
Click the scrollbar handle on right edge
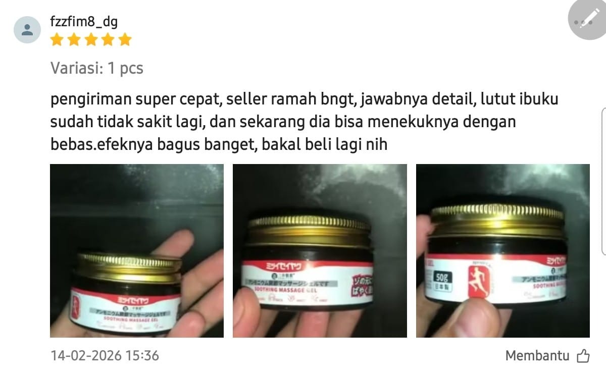pyautogui.click(x=603, y=182)
